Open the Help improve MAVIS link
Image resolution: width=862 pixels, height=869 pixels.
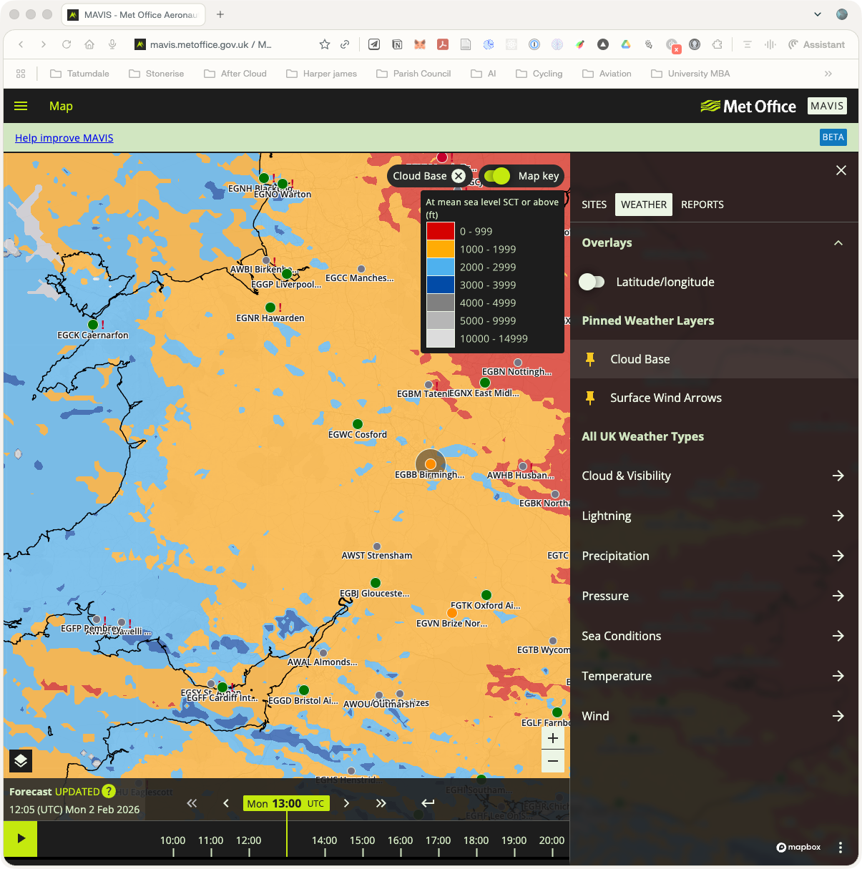(64, 138)
